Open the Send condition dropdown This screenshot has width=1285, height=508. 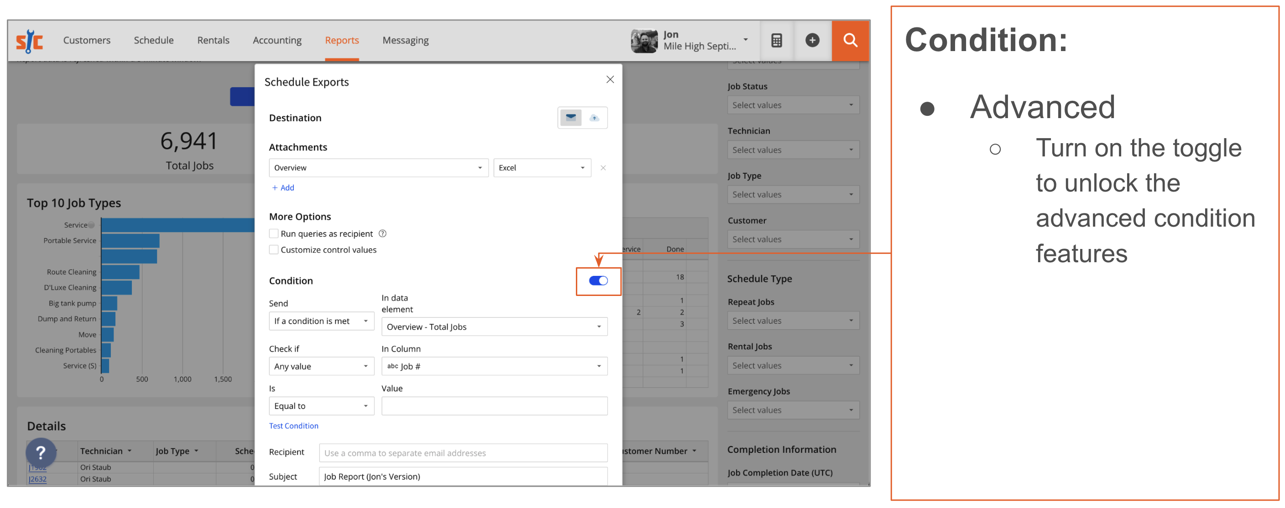point(321,321)
